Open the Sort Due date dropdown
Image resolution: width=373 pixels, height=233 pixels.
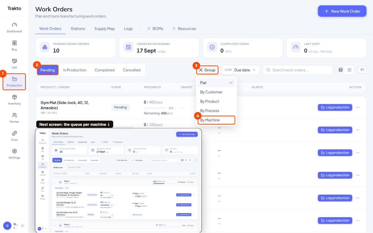(240, 70)
